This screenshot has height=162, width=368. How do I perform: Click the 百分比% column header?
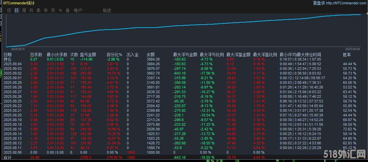point(114,55)
